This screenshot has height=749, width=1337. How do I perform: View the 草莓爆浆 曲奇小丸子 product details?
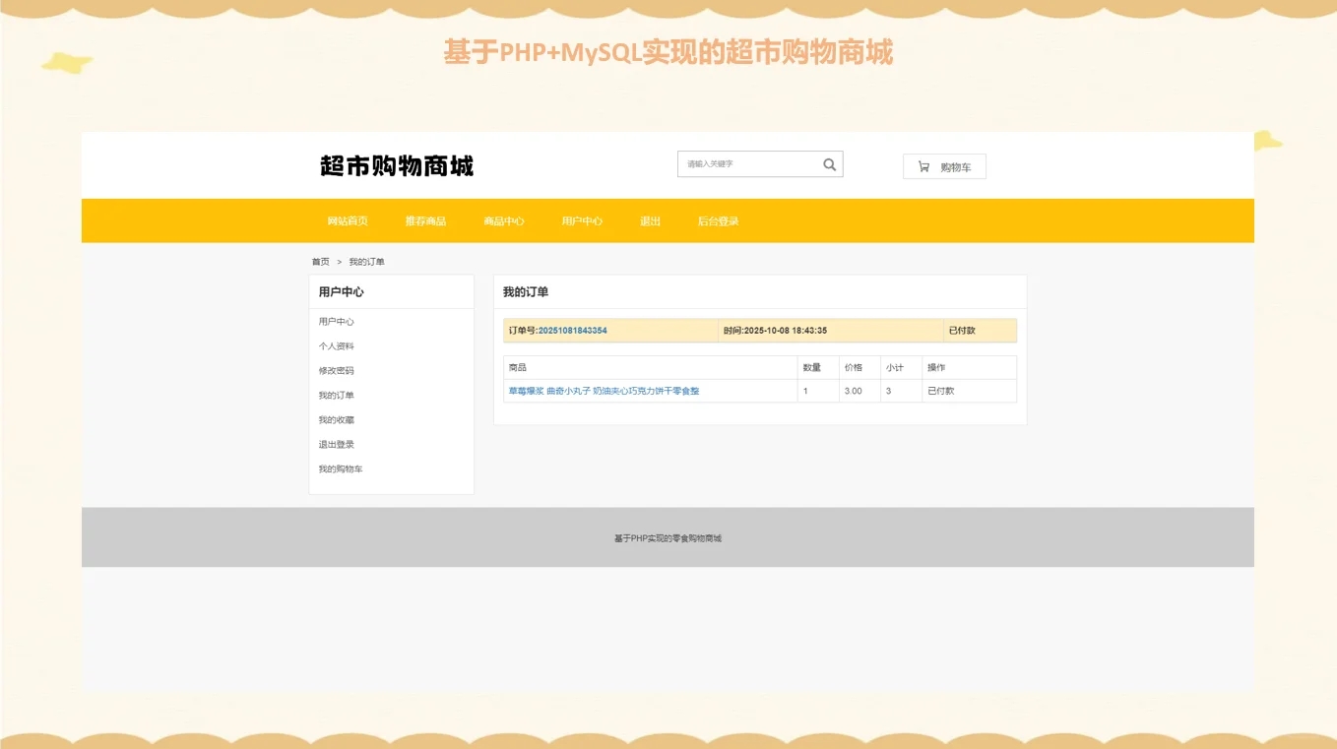[x=604, y=391]
